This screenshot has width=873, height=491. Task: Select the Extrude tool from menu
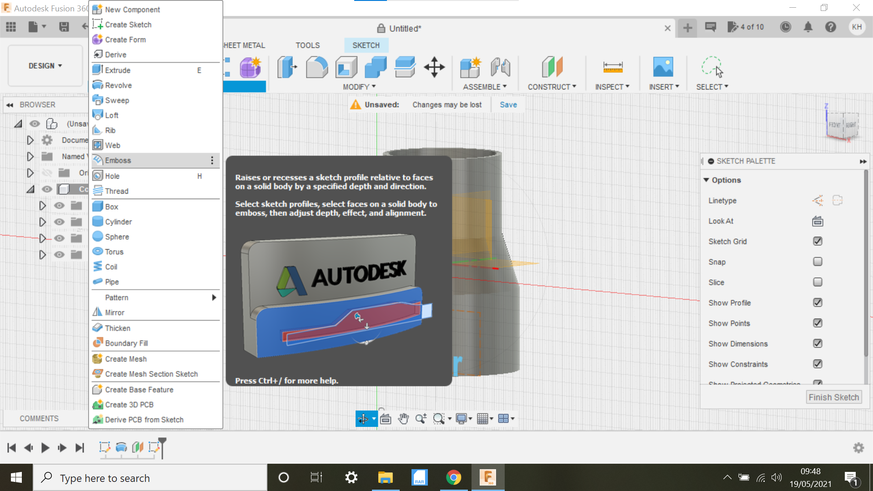point(119,70)
